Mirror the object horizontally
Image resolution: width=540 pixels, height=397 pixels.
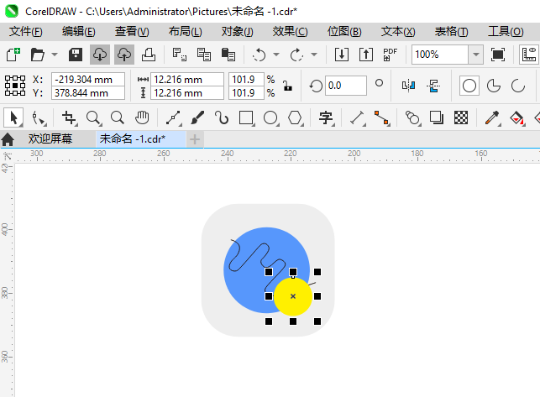[408, 86]
